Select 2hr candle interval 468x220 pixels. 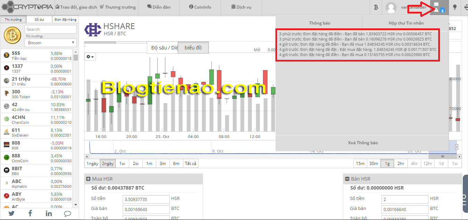pyautogui.click(x=401, y=164)
